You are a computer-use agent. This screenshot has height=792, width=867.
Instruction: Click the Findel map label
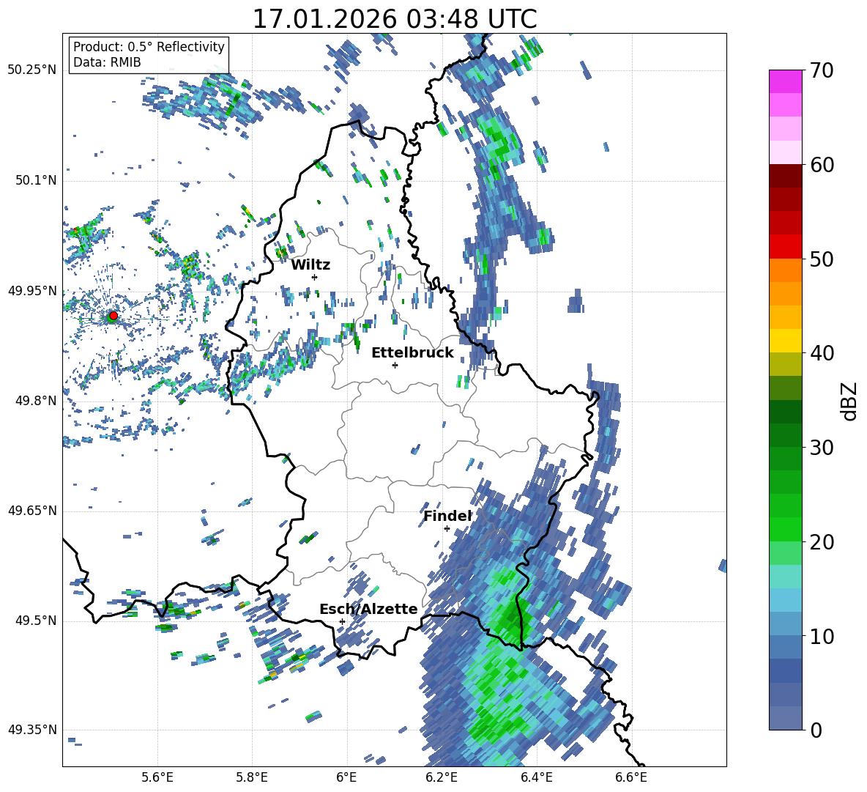tap(447, 516)
